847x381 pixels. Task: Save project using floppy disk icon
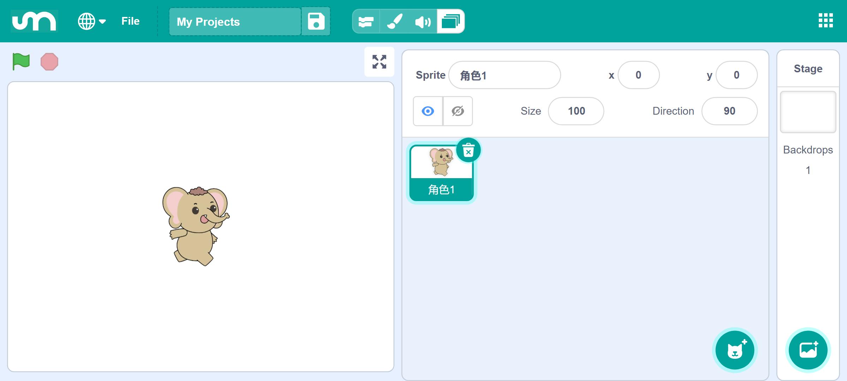[x=316, y=22]
